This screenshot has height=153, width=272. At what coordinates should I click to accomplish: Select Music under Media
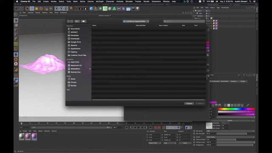pos(73,79)
